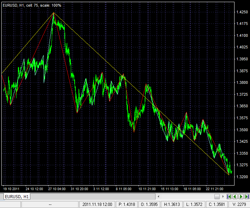Click the 27 10 04:00 time axis label

(x=57, y=189)
